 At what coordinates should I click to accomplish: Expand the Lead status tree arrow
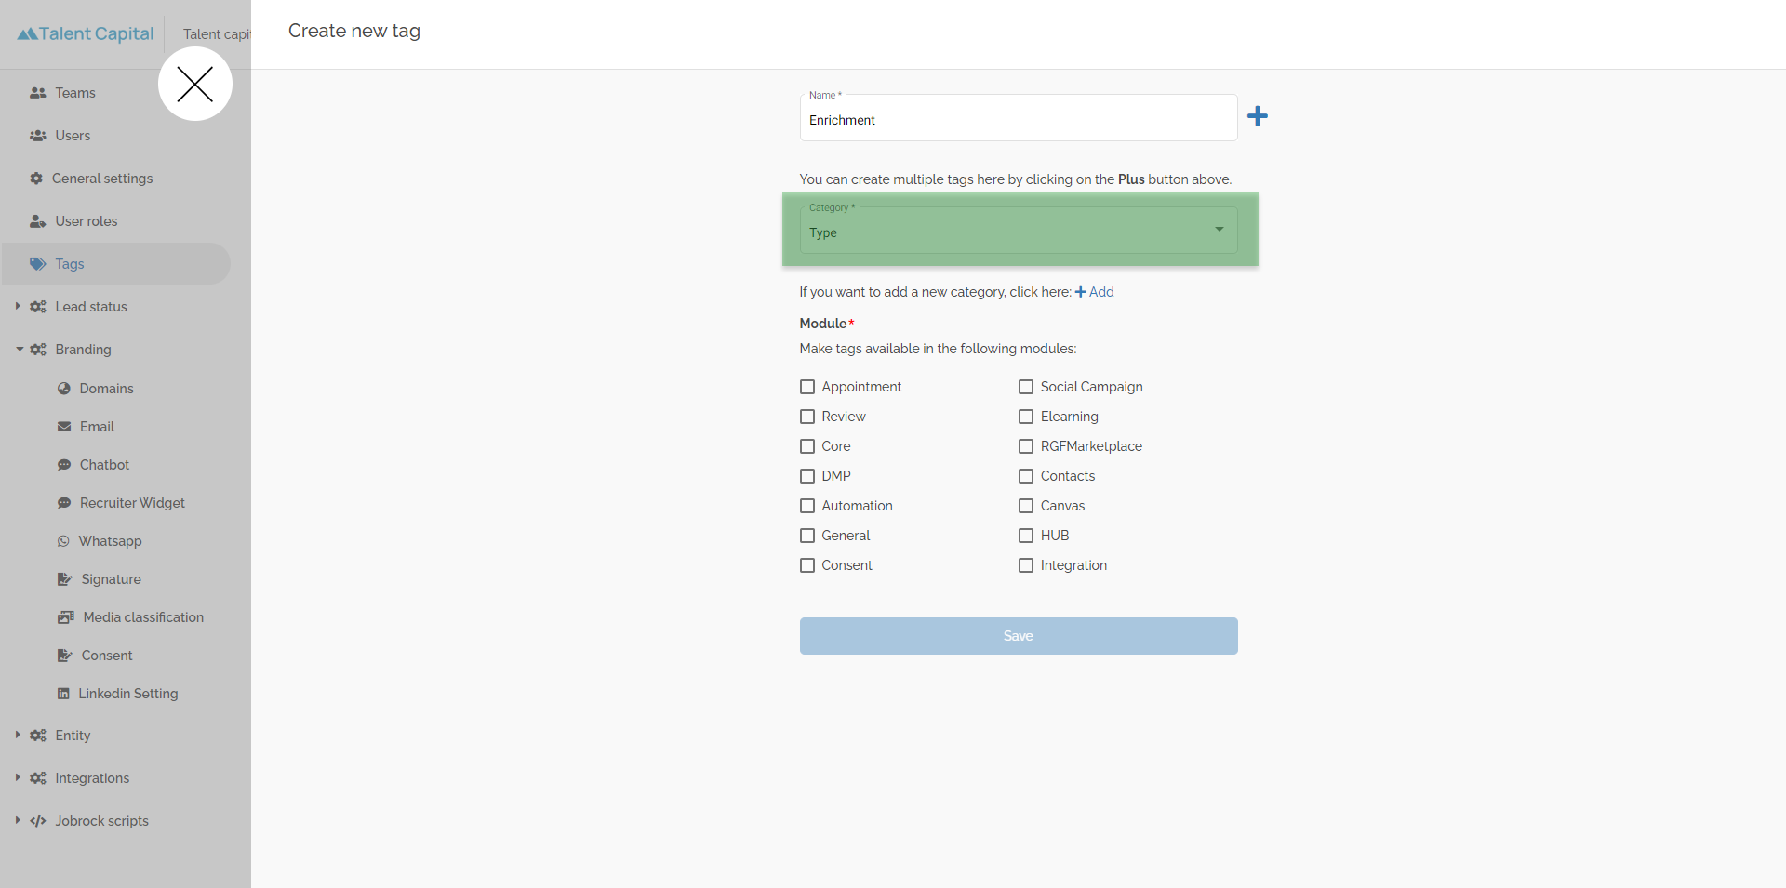point(18,306)
